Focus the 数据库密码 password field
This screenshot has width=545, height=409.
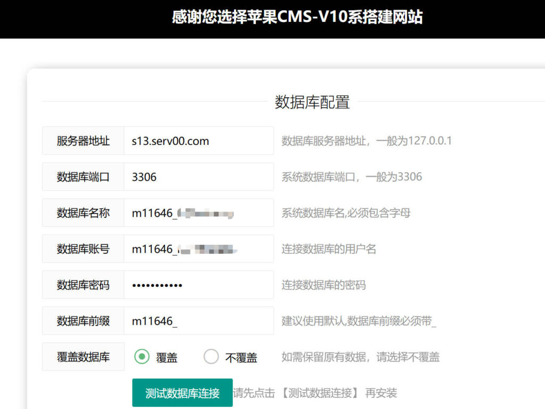click(198, 285)
